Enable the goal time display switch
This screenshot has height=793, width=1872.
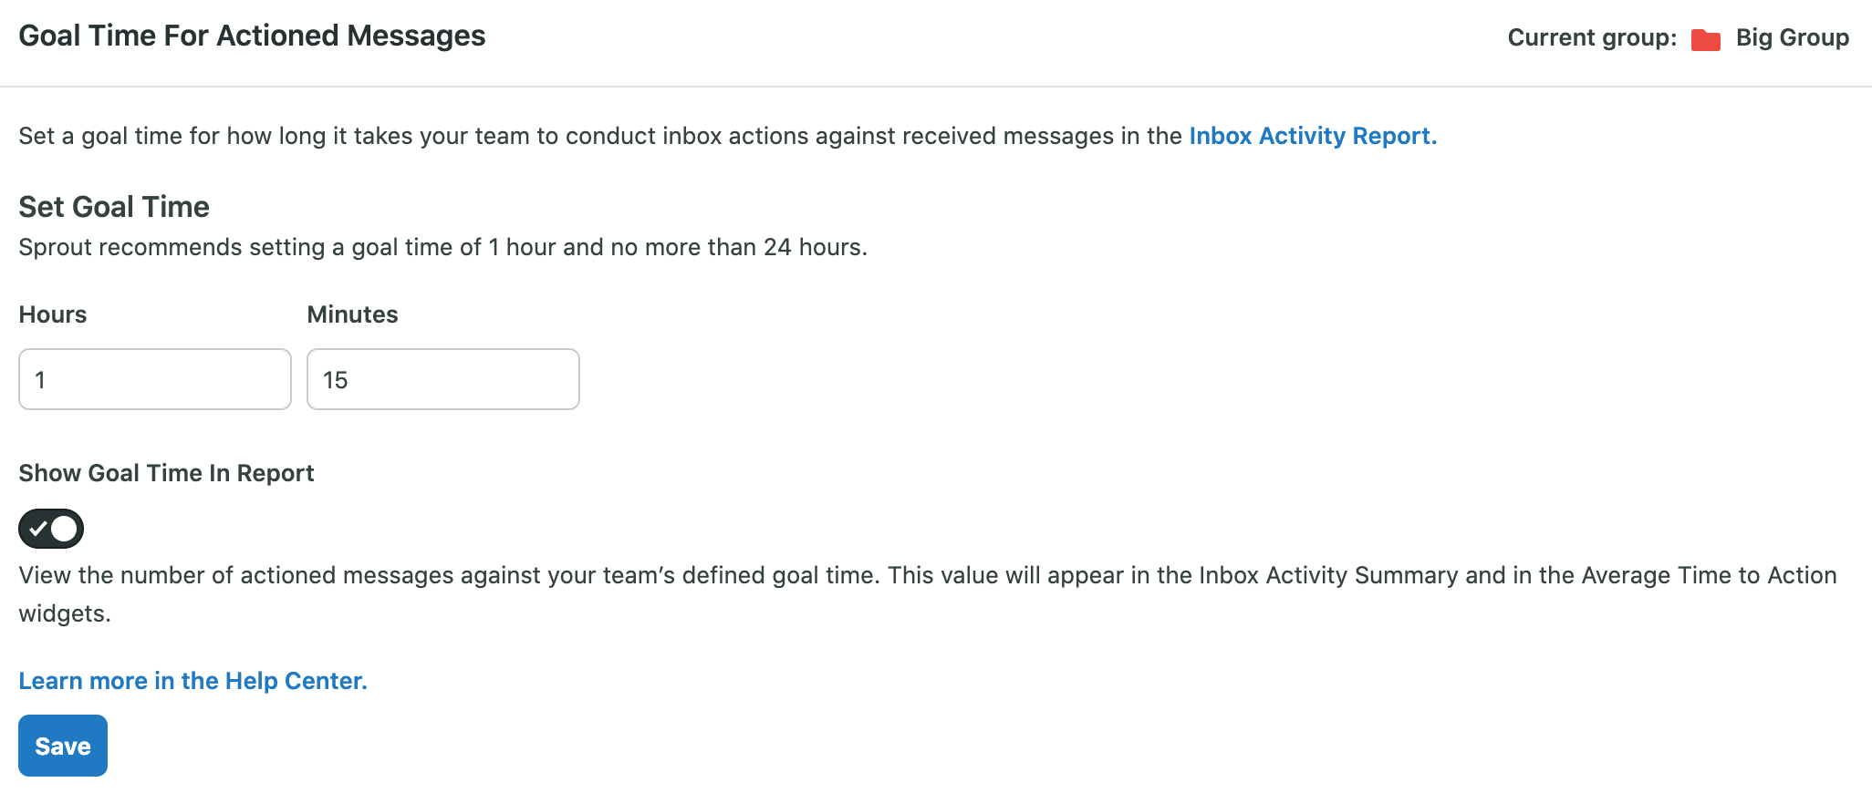coord(51,529)
